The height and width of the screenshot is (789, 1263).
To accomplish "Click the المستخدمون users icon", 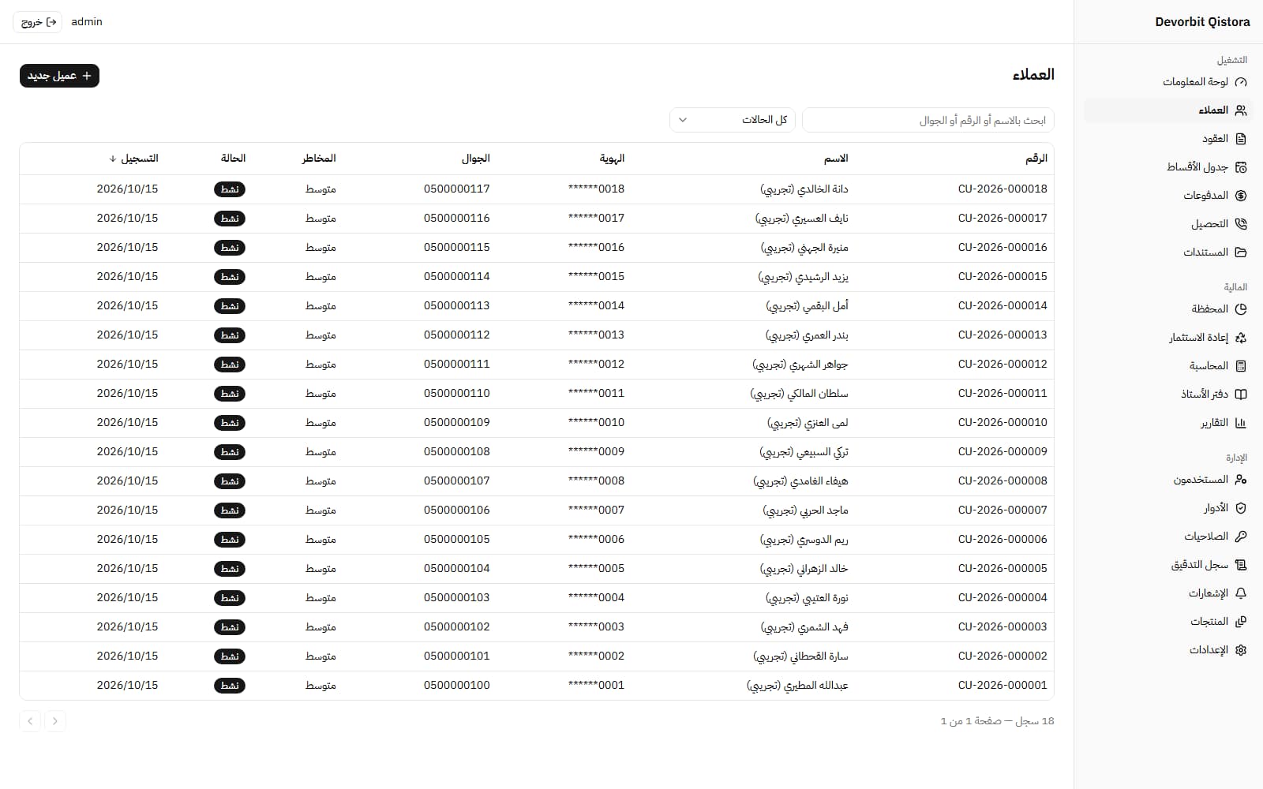I will (1241, 480).
